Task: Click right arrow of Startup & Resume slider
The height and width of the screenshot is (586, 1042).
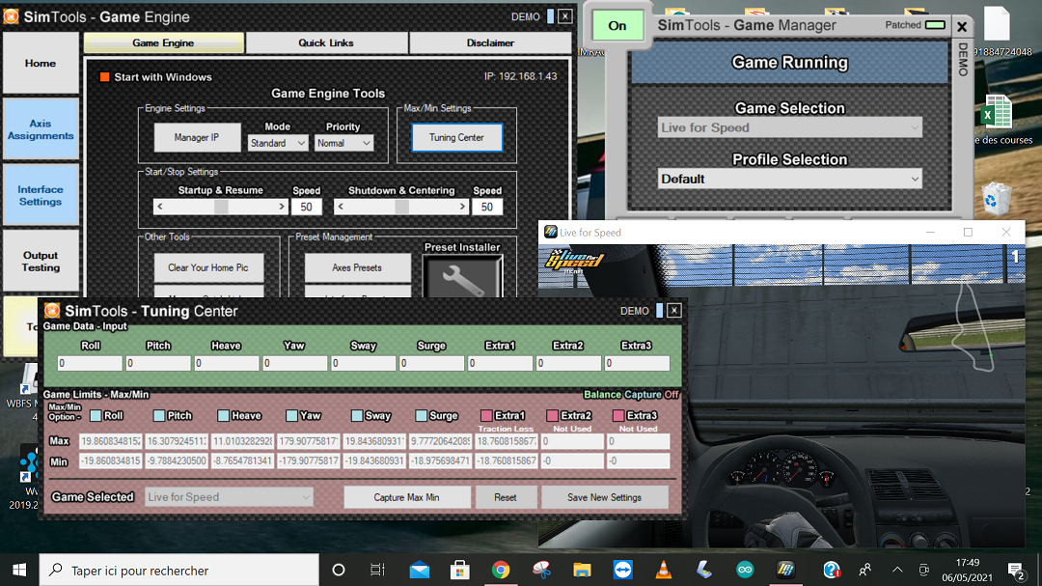Action: point(282,207)
